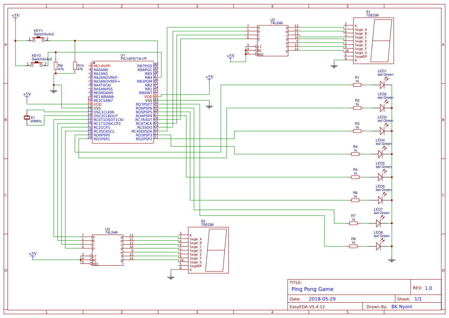The height and width of the screenshot is (318, 449).
Task: Select the KEY2 push-button switch symbol
Action: point(36,64)
